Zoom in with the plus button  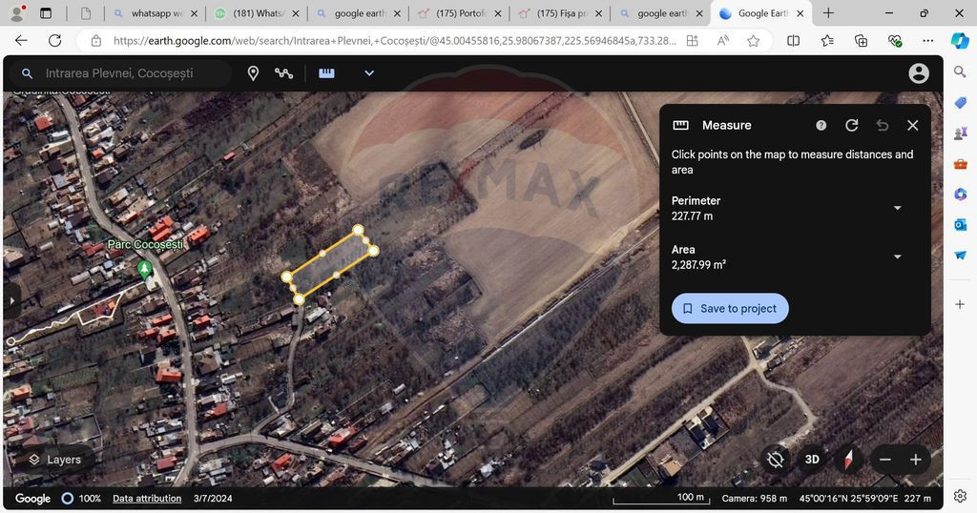(x=915, y=460)
